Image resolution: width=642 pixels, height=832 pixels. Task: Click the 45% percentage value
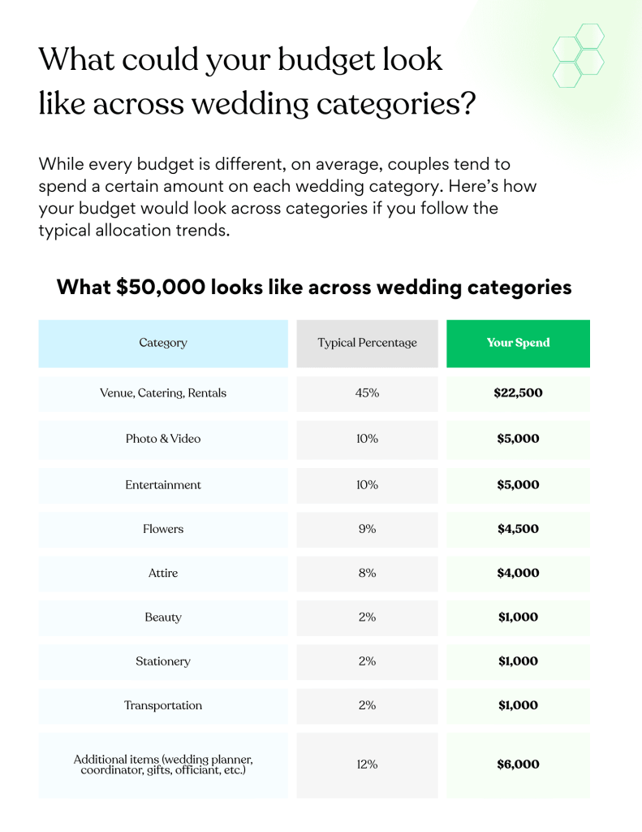tap(367, 393)
